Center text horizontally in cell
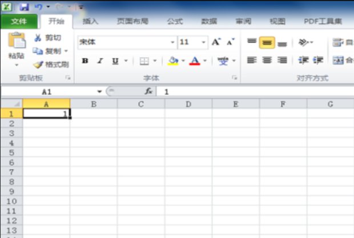Viewport: 354px width, 238px height. [267, 60]
